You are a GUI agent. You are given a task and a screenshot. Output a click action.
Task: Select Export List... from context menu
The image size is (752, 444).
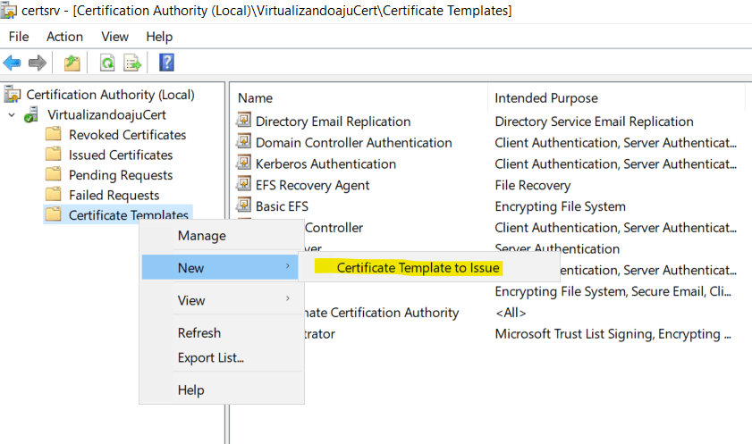(211, 358)
